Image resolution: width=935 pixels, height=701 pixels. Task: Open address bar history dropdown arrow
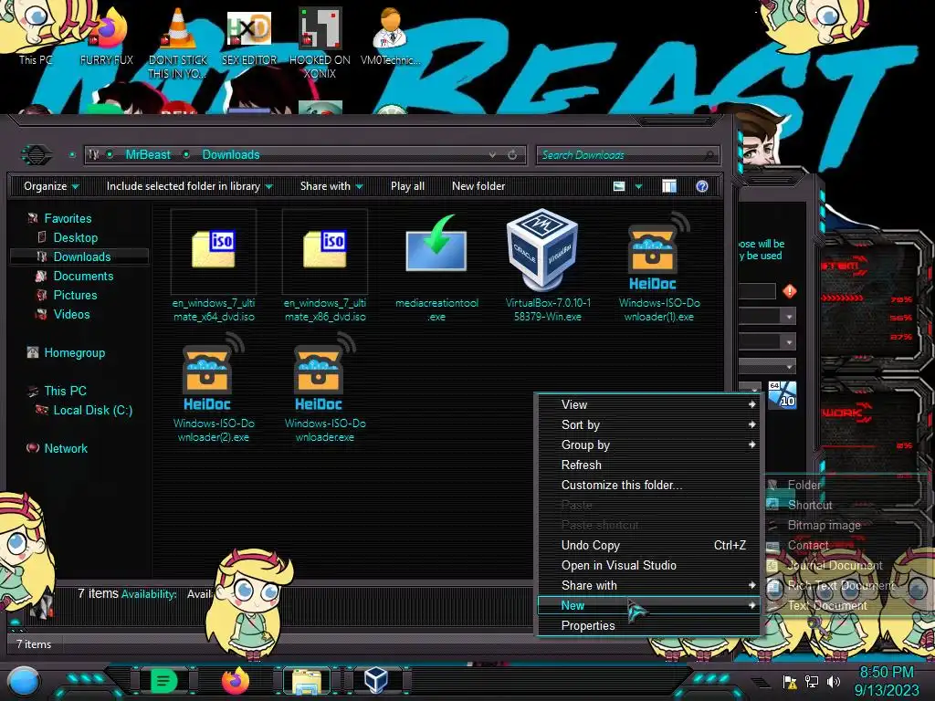[492, 155]
